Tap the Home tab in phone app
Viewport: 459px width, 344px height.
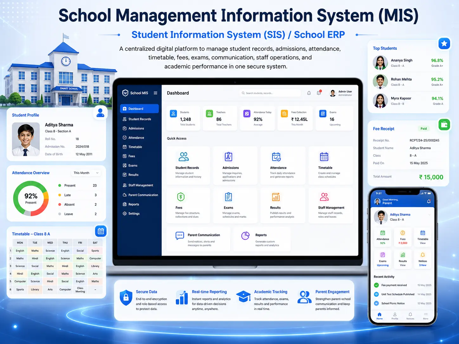point(379,316)
